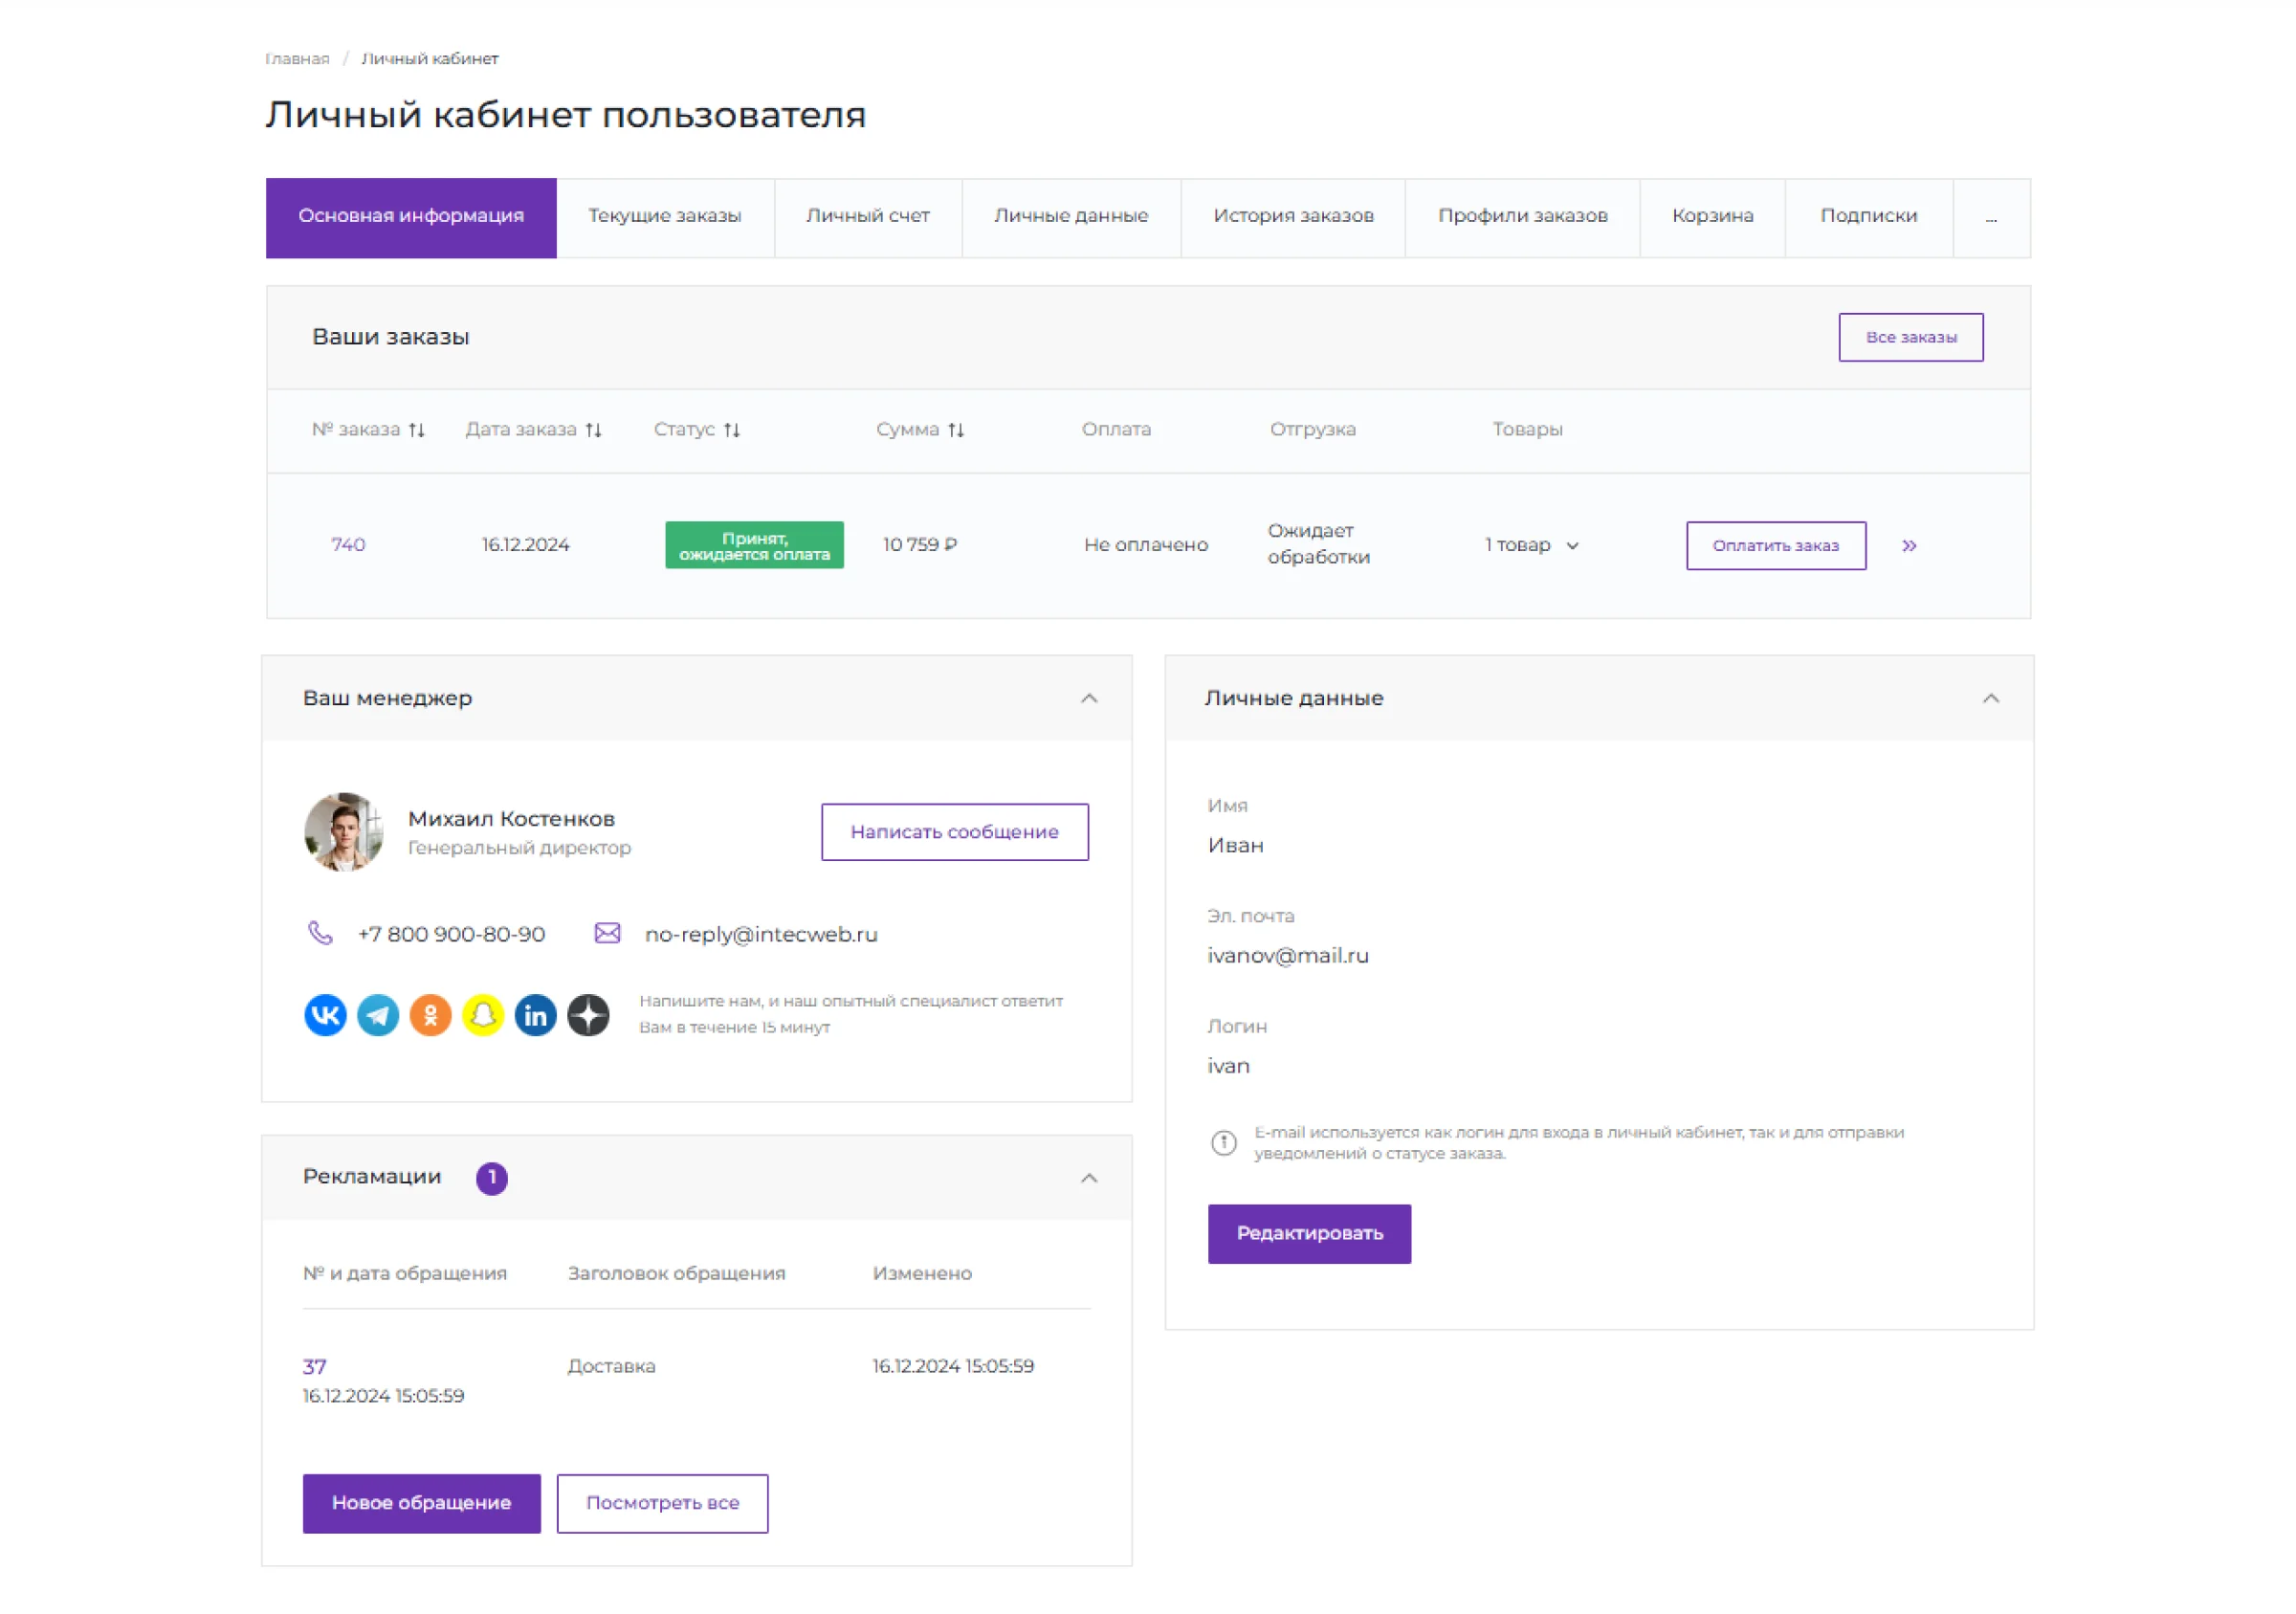Sort orders by sum arrows

(x=956, y=430)
